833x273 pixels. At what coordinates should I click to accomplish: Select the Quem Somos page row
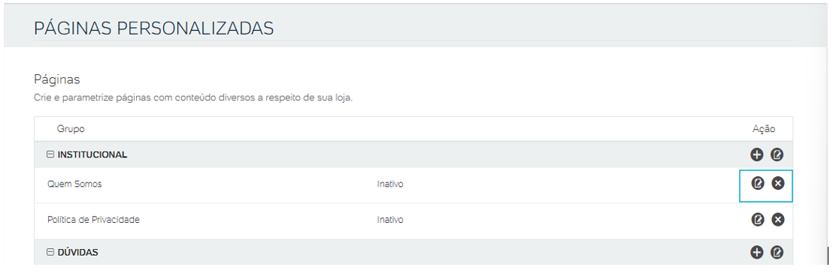(x=413, y=185)
